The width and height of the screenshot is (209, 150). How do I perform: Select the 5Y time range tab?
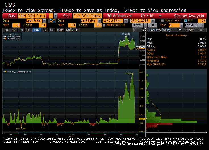pyautogui.click(x=52, y=30)
